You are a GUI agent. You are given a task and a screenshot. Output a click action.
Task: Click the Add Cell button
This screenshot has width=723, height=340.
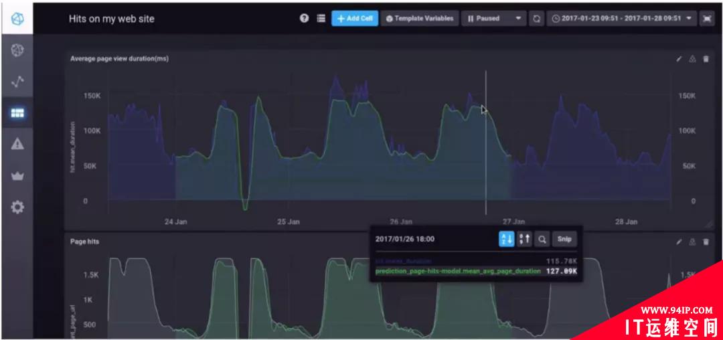(355, 19)
